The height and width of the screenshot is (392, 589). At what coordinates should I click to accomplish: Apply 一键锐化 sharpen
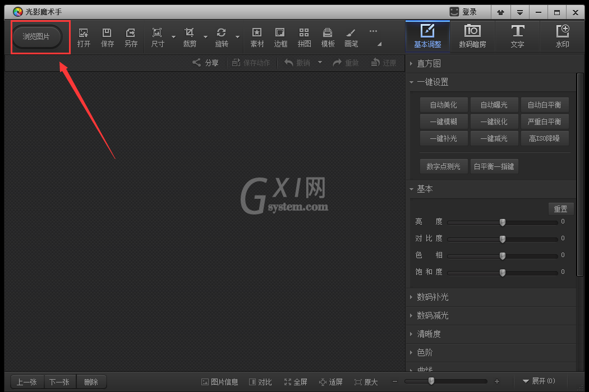point(494,122)
